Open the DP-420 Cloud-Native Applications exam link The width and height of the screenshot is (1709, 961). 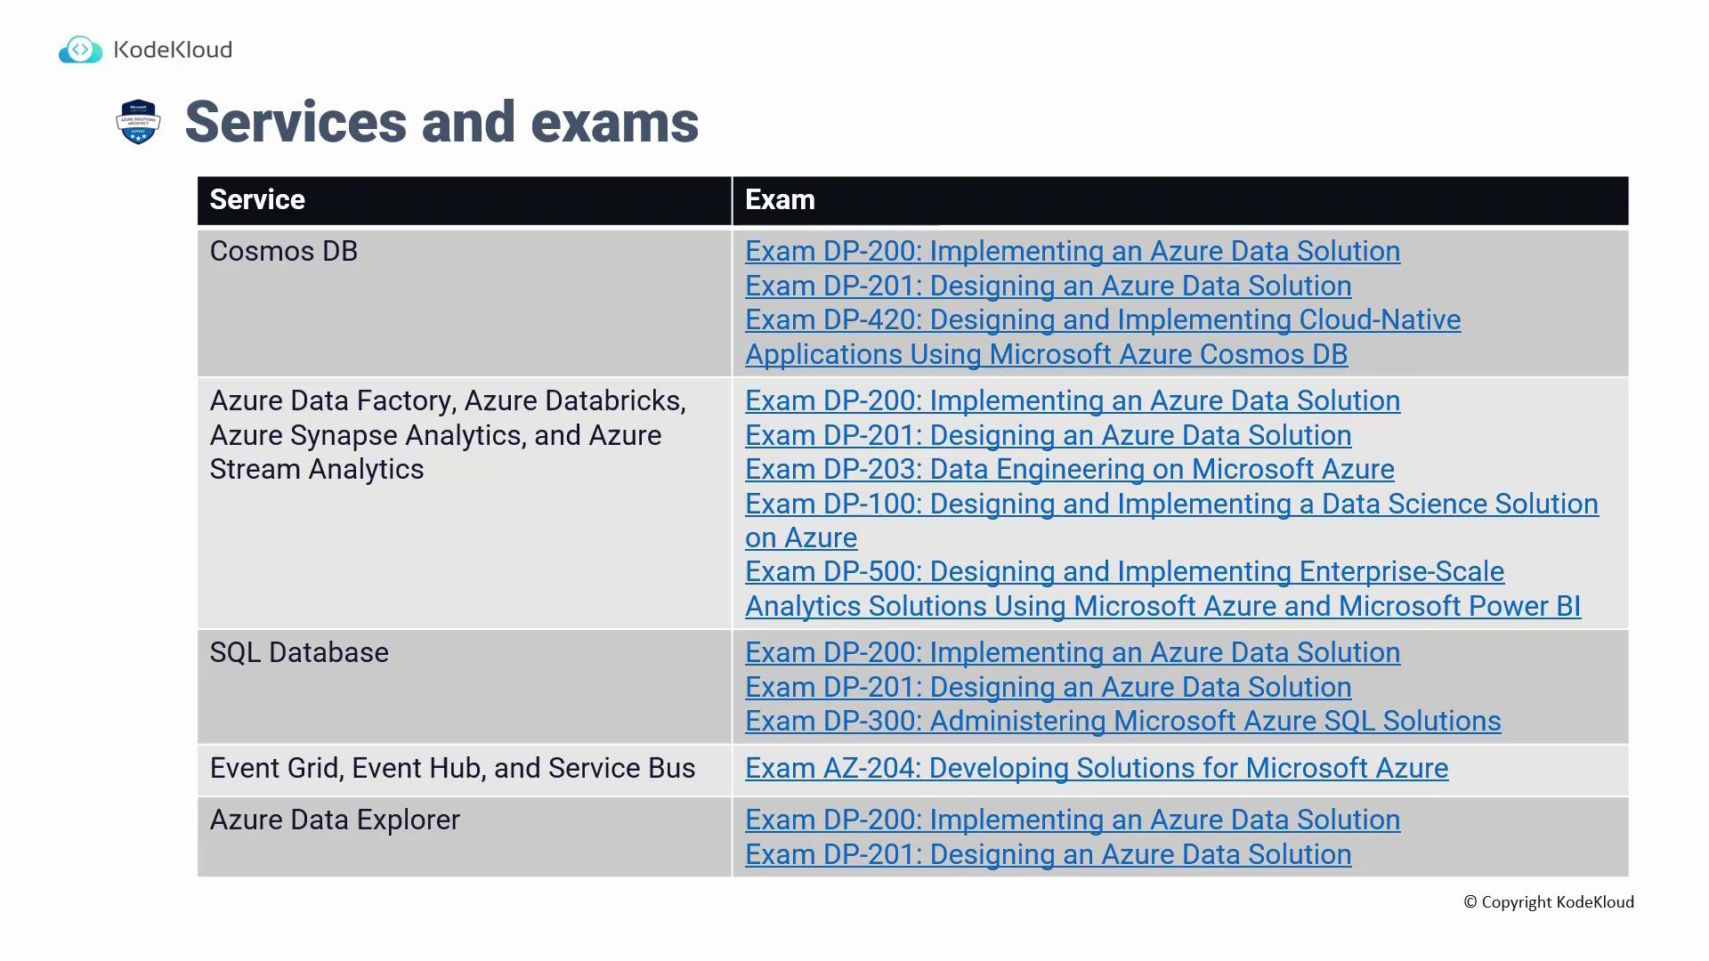point(1102,320)
